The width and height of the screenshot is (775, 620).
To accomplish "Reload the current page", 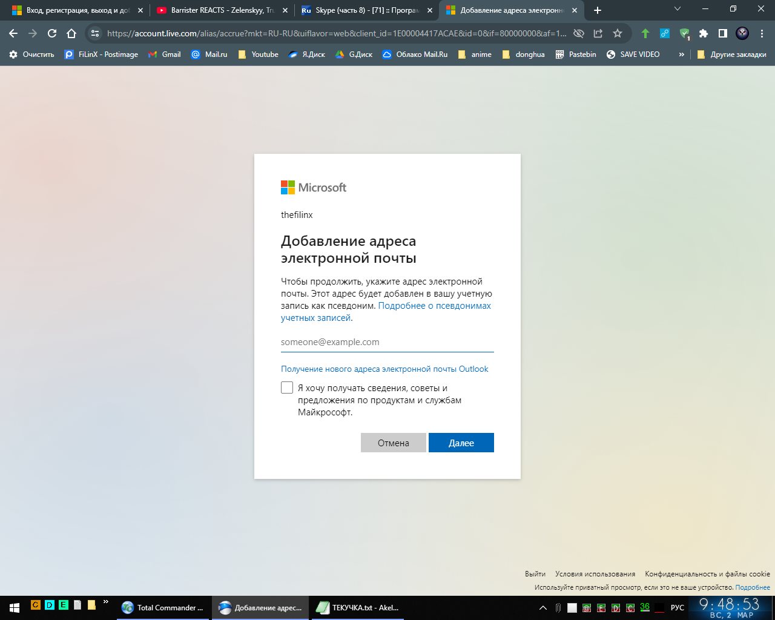I will 52,33.
